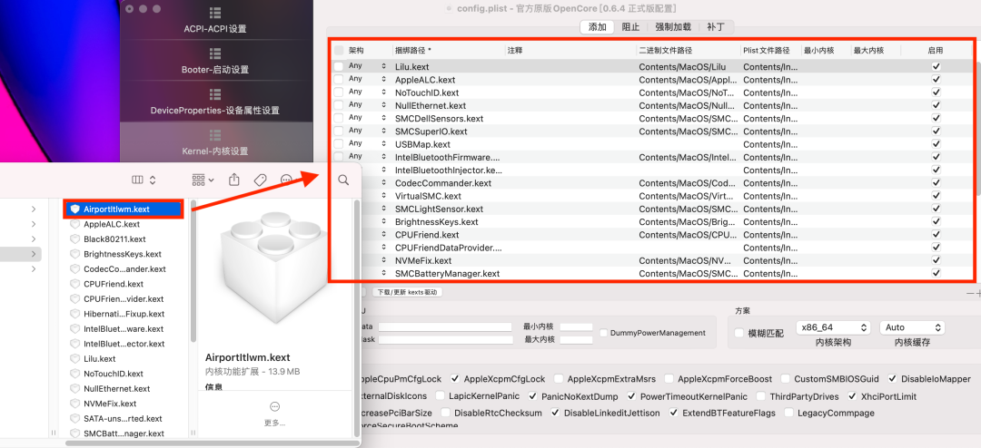This screenshot has width=981, height=448.
Task: Open the Any arch selector for NoTouchID.kext
Action: (x=368, y=92)
